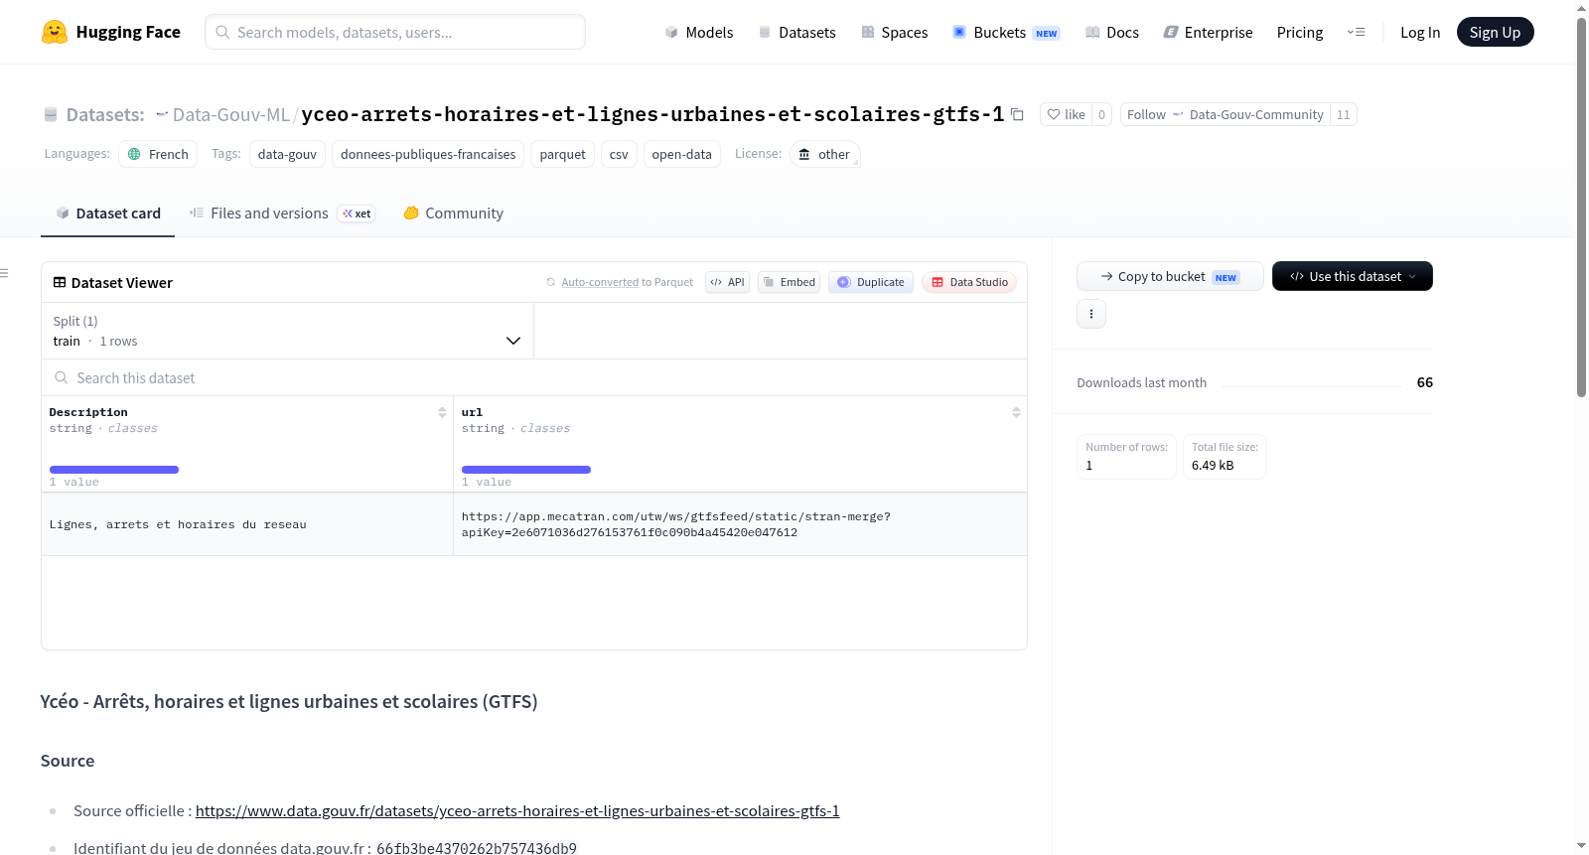Focus the top search models field
Screen dimensions: 1589x855
[x=395, y=32]
